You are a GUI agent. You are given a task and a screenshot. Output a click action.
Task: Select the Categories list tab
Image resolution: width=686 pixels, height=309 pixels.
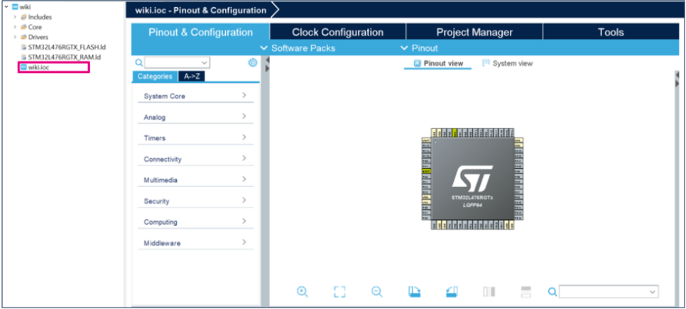click(x=155, y=77)
